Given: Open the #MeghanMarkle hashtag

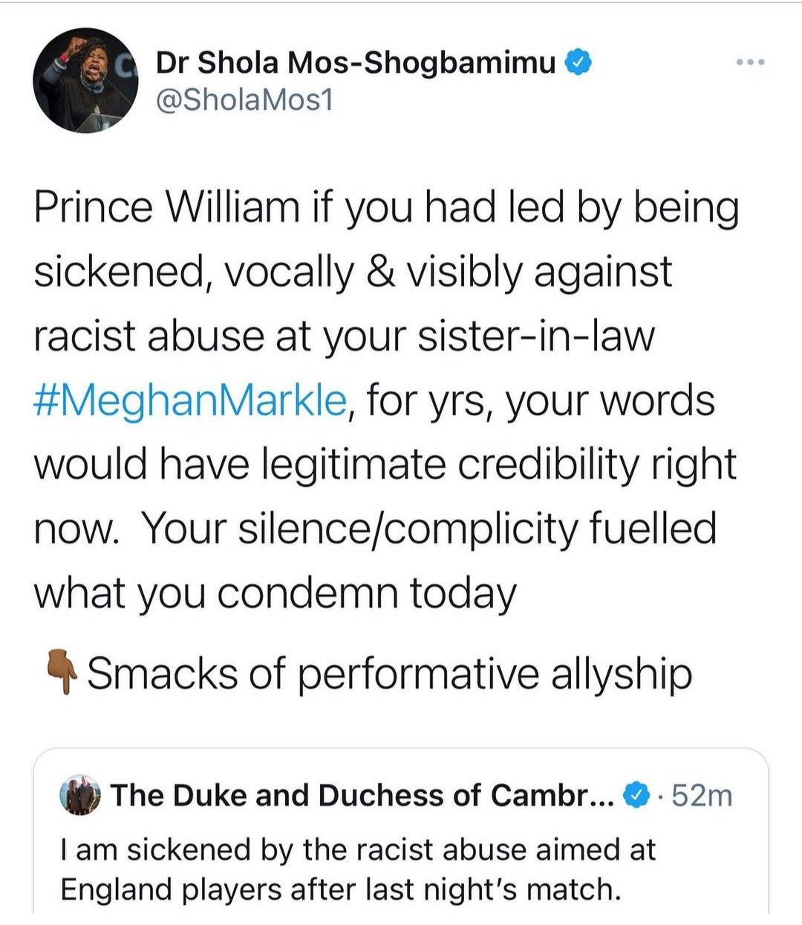Looking at the screenshot, I should 190,401.
